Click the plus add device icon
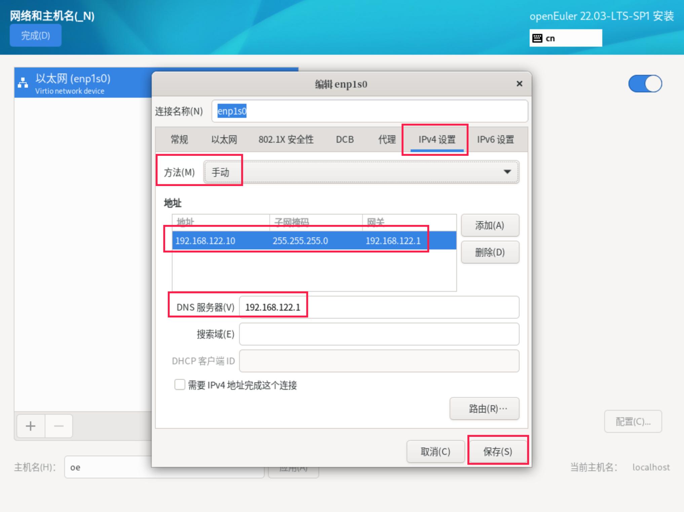Screen dimensions: 684x512 (x=31, y=426)
